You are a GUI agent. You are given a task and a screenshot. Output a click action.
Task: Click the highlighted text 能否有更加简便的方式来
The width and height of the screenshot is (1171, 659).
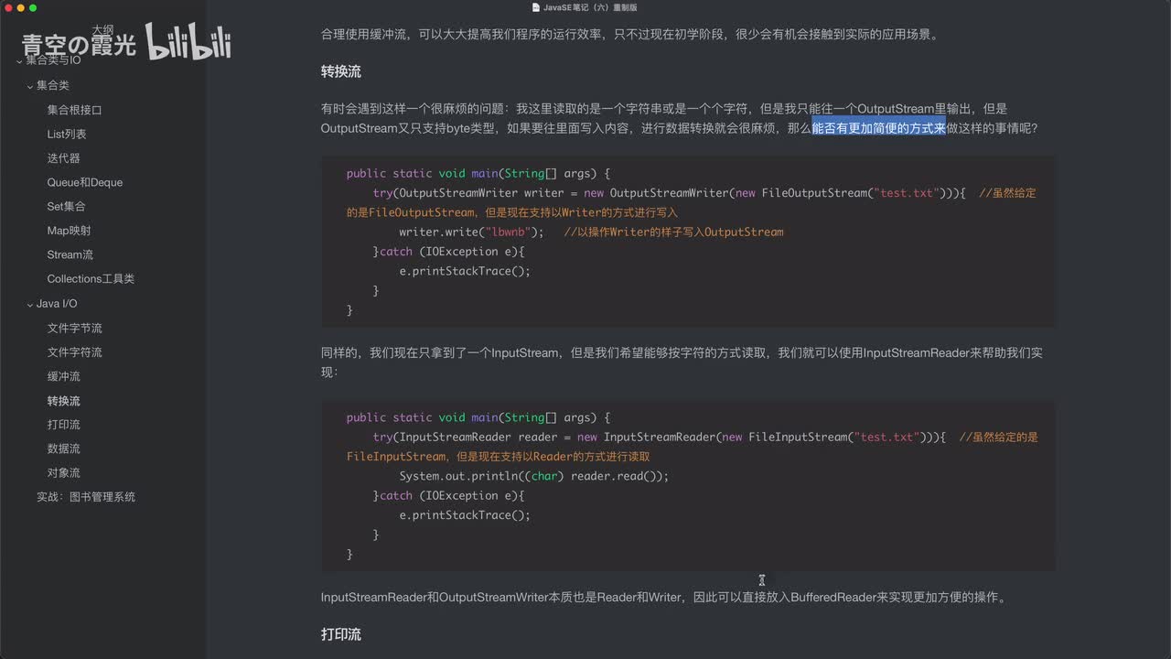pyautogui.click(x=879, y=128)
